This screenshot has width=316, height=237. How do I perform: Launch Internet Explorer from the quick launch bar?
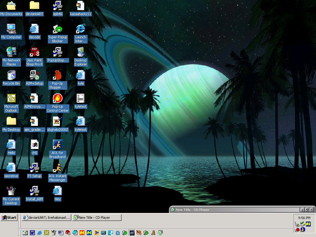point(39,233)
